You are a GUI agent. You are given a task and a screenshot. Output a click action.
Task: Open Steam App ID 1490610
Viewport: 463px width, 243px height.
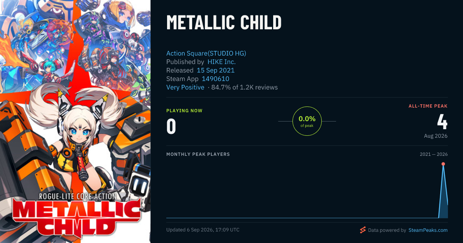(x=215, y=79)
